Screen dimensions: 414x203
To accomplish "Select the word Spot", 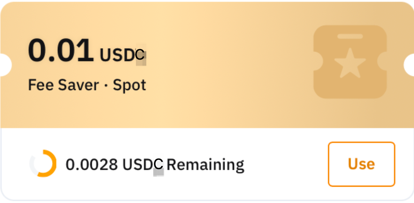I will [x=129, y=85].
